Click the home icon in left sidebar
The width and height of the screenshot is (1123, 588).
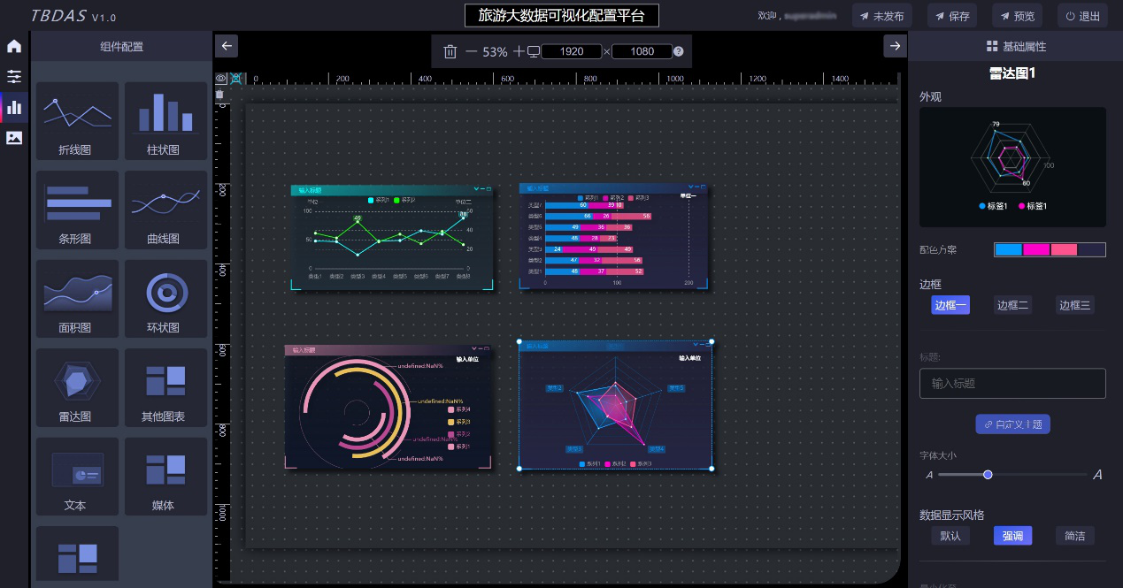[14, 46]
